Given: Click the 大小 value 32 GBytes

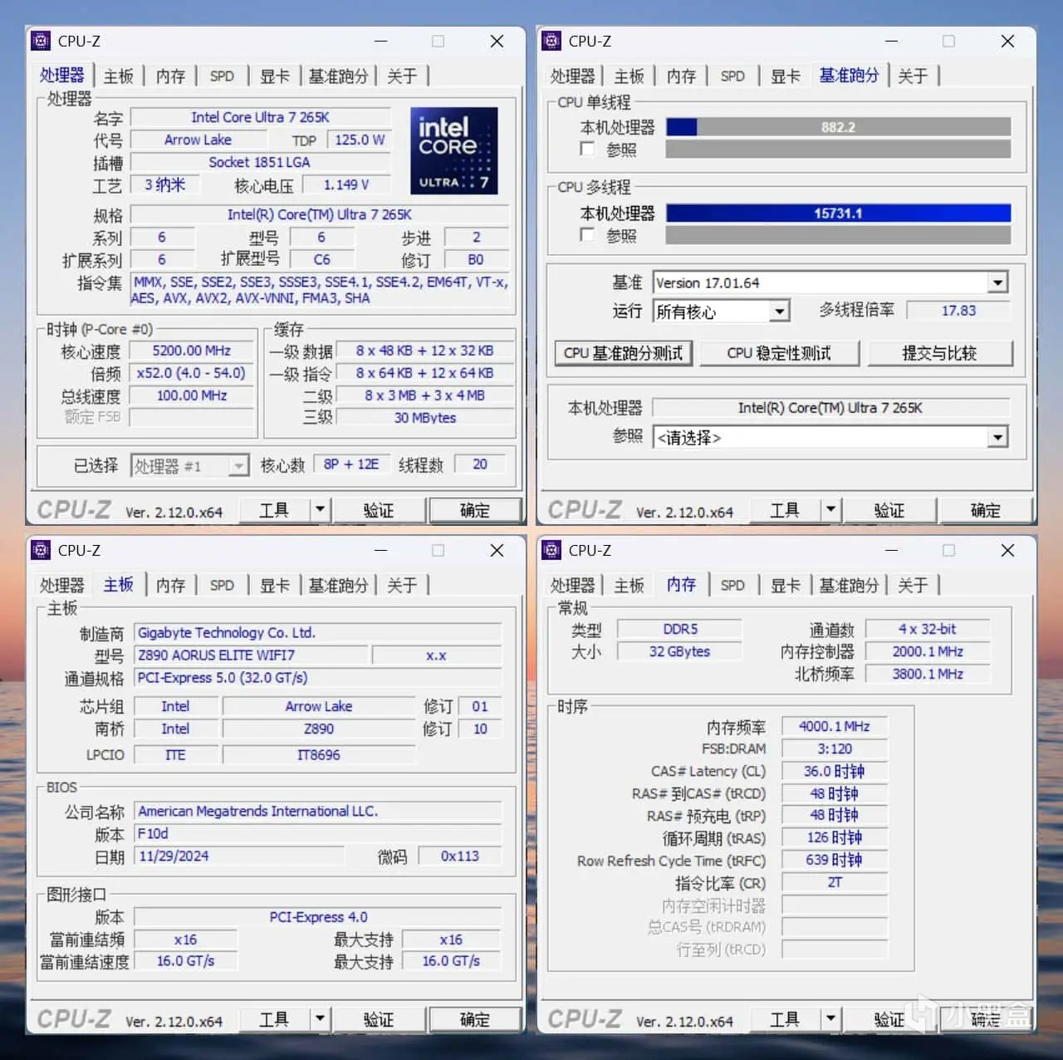Looking at the screenshot, I should (x=679, y=652).
